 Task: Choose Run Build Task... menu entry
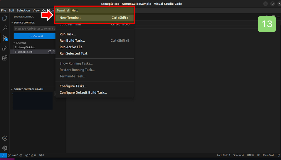click(x=95, y=40)
